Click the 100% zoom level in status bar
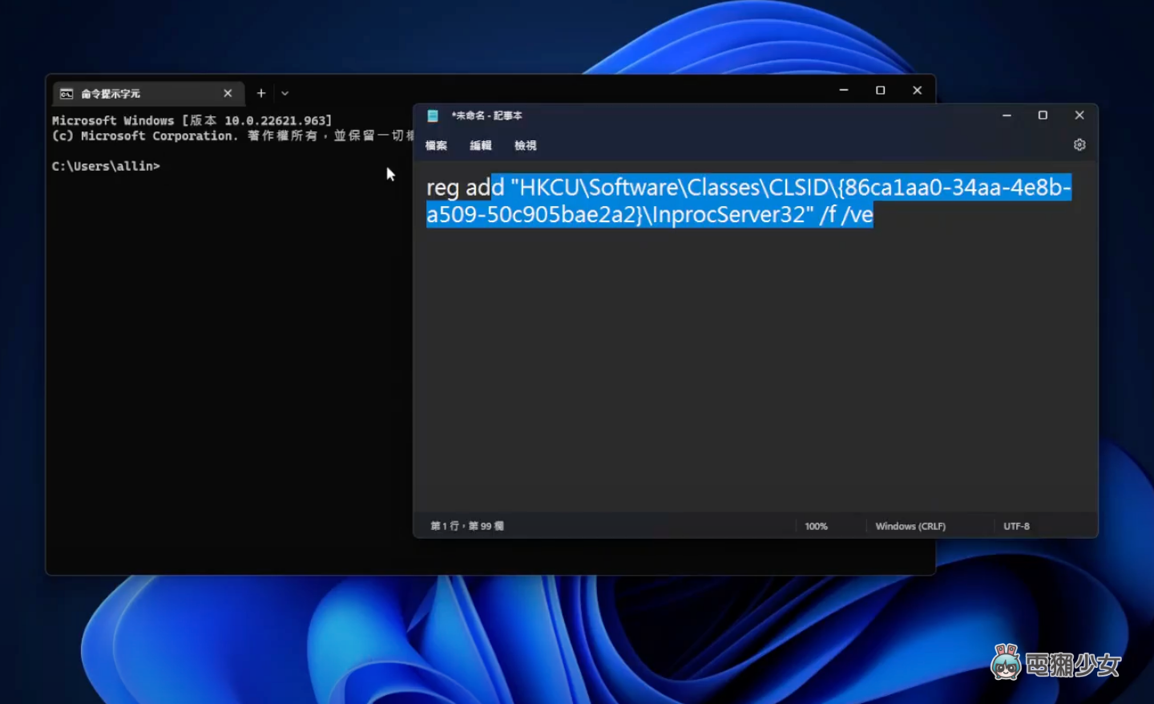The height and width of the screenshot is (704, 1154). click(x=816, y=527)
